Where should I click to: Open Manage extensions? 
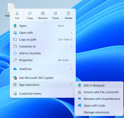click(99, 112)
